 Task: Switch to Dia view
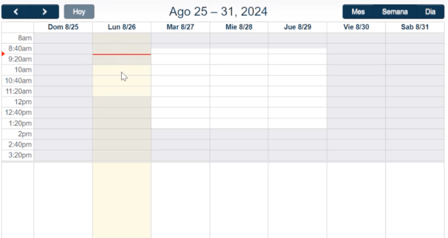click(430, 12)
